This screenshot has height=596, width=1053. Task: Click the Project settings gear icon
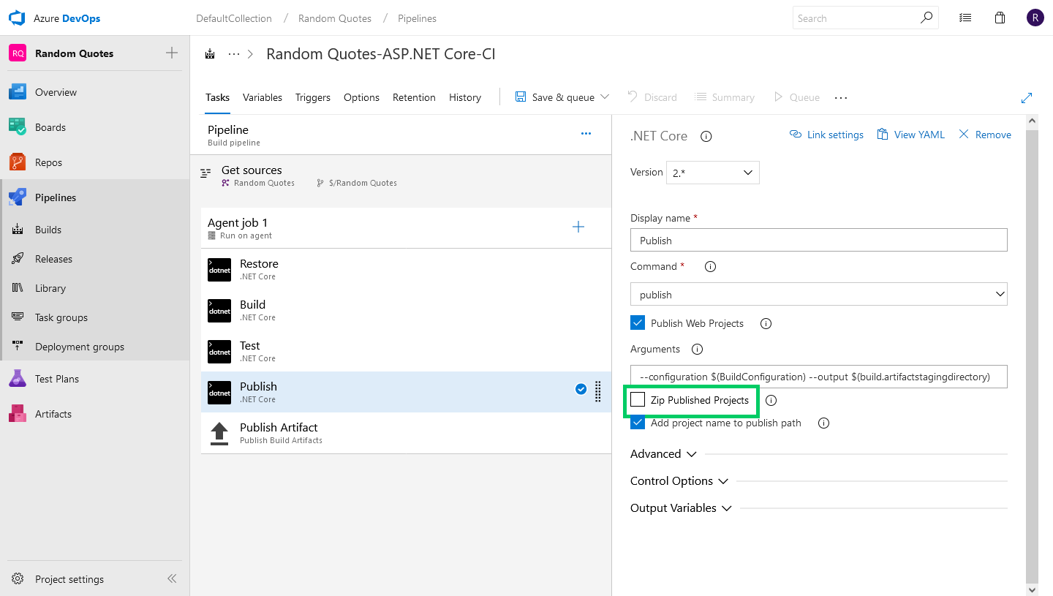tap(18, 579)
